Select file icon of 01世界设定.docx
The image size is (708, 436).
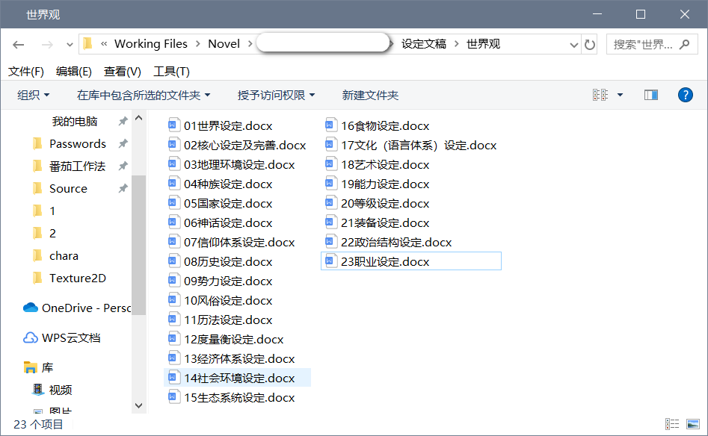173,125
